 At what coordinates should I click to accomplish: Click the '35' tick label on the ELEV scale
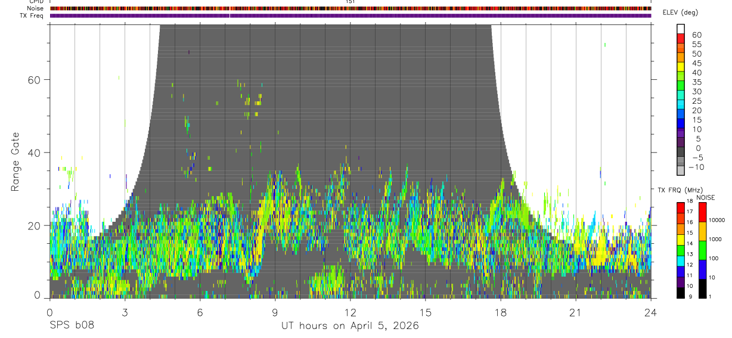pos(697,82)
